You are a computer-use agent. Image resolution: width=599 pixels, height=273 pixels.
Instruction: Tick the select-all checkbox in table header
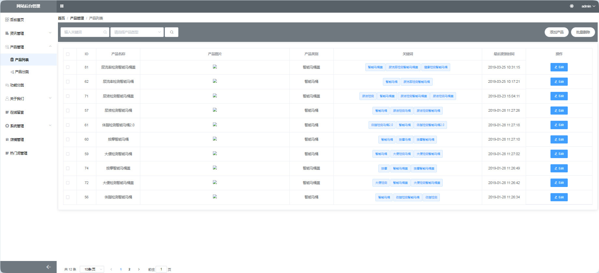click(68, 54)
